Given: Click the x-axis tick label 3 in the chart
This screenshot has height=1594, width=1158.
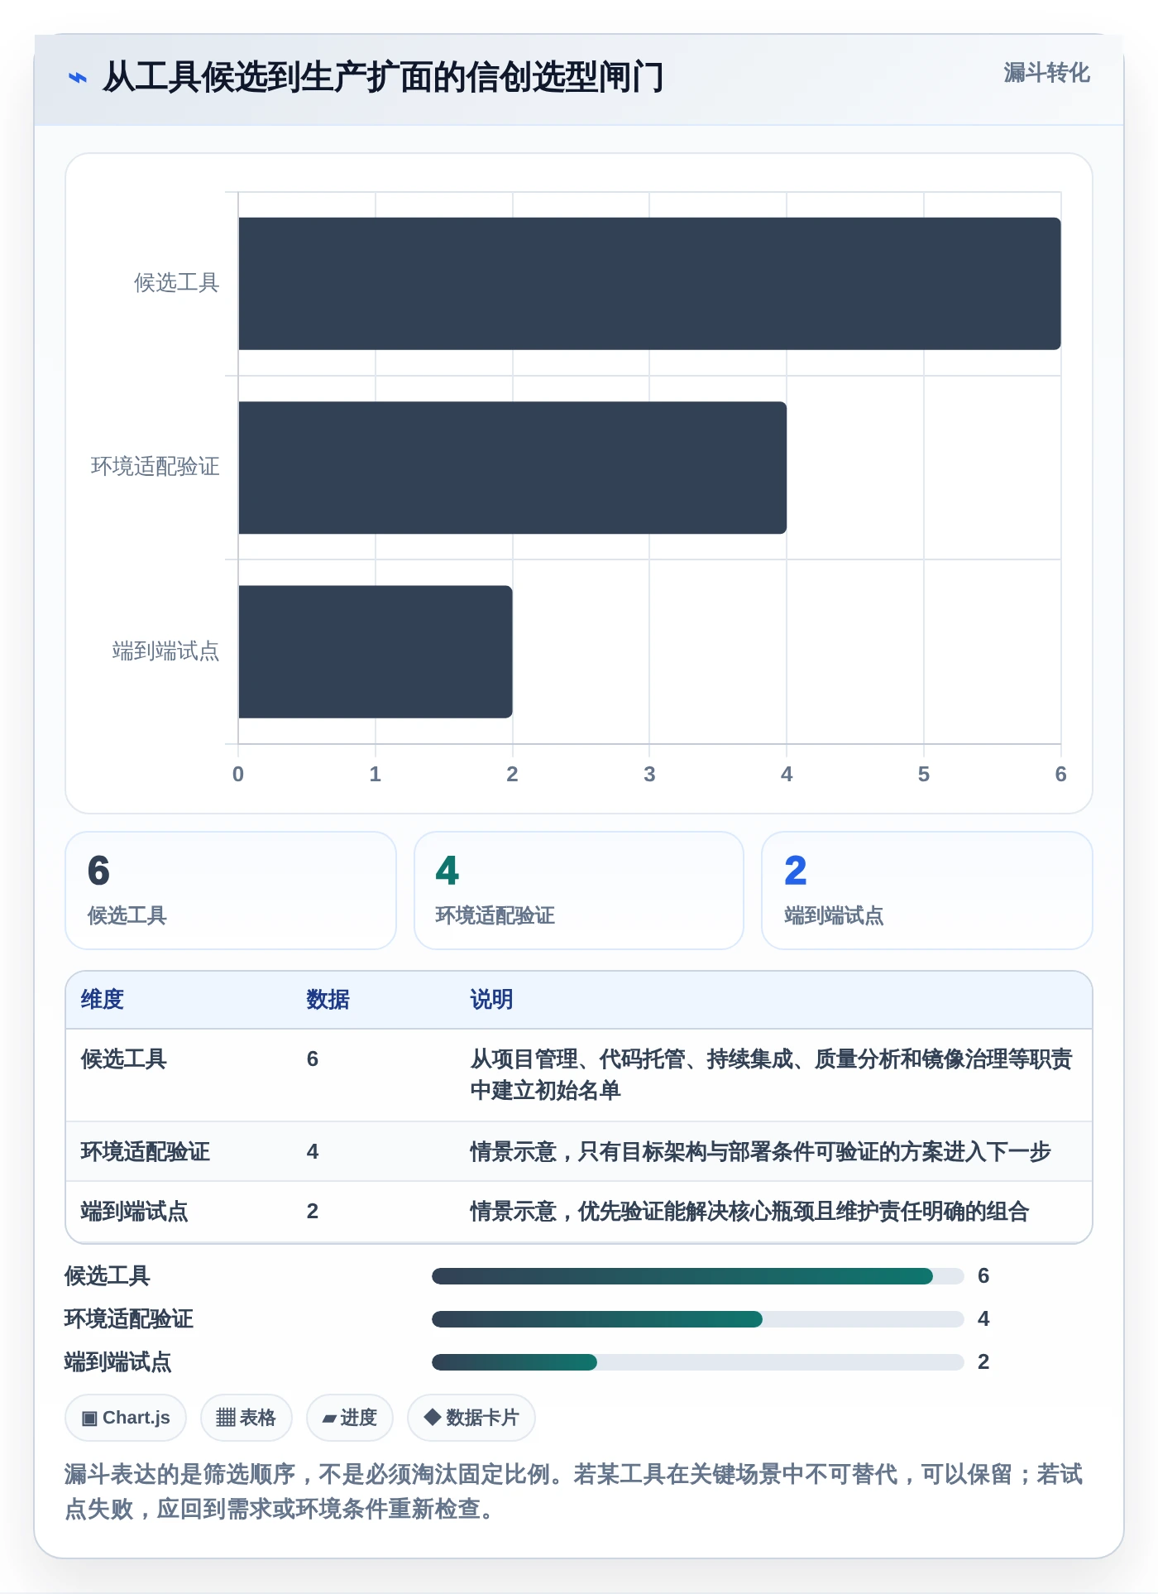Looking at the screenshot, I should point(649,775).
